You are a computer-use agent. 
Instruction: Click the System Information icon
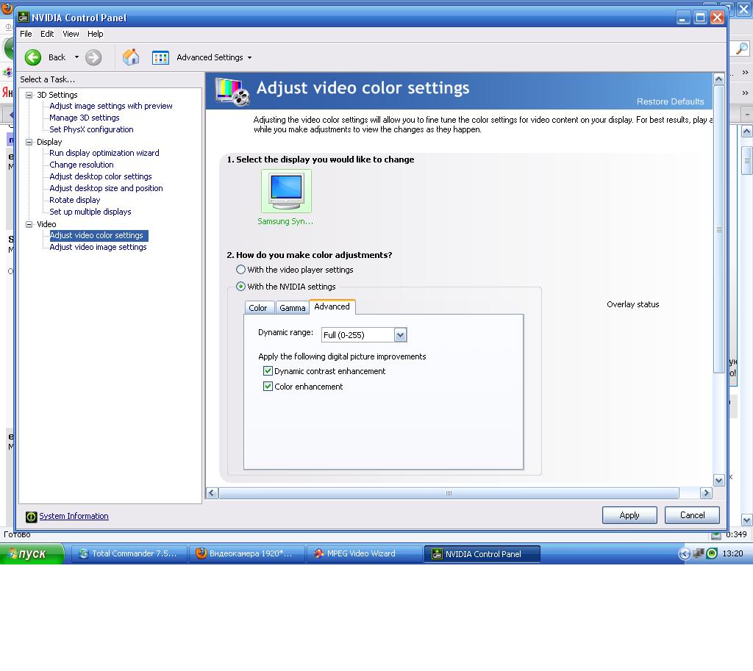pos(31,517)
